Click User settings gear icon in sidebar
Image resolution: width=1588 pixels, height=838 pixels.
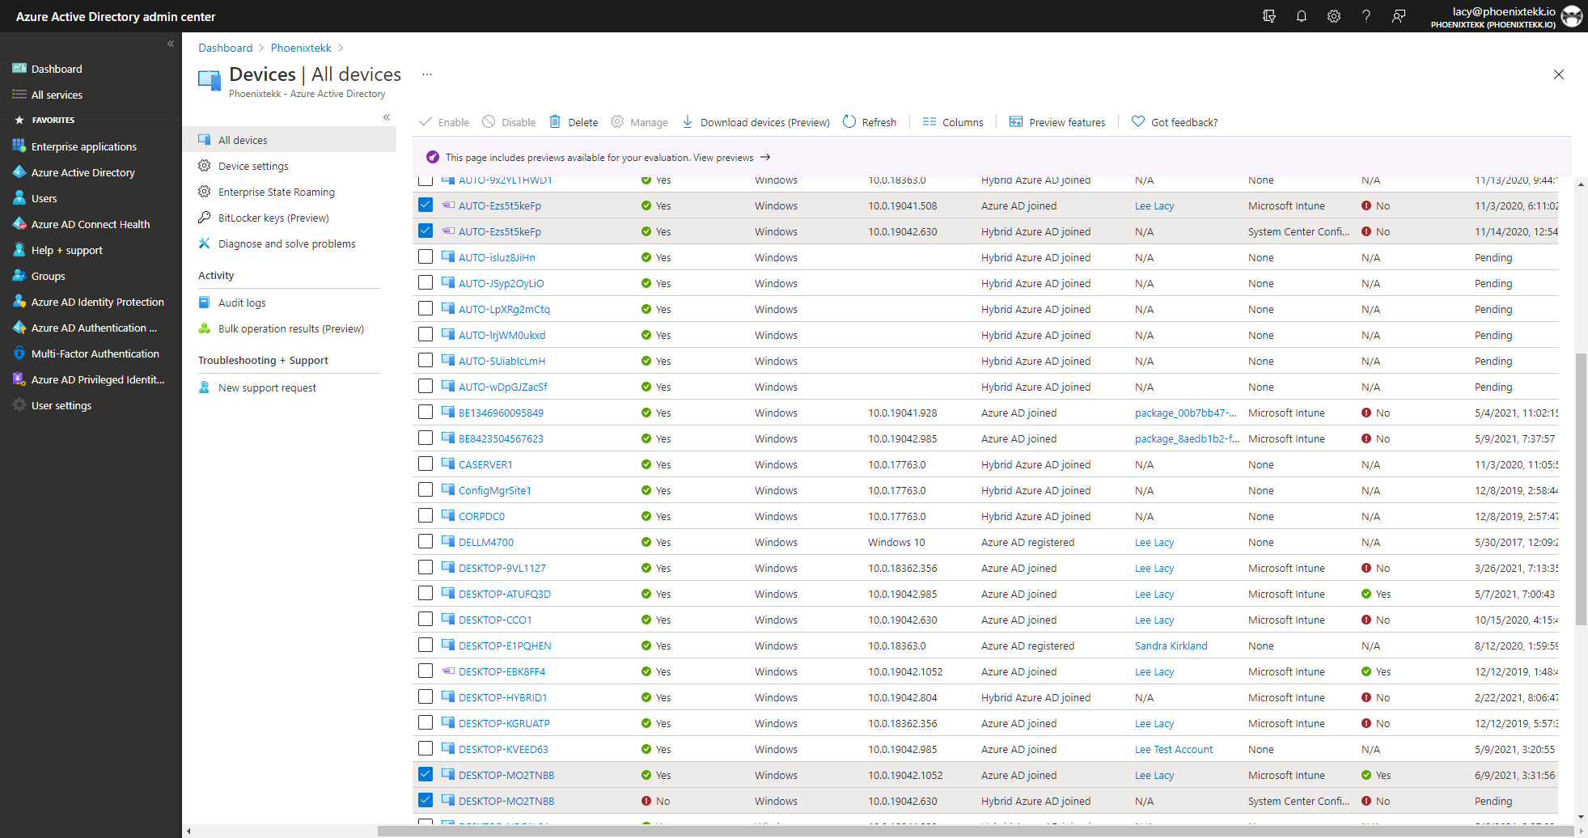[x=19, y=405]
